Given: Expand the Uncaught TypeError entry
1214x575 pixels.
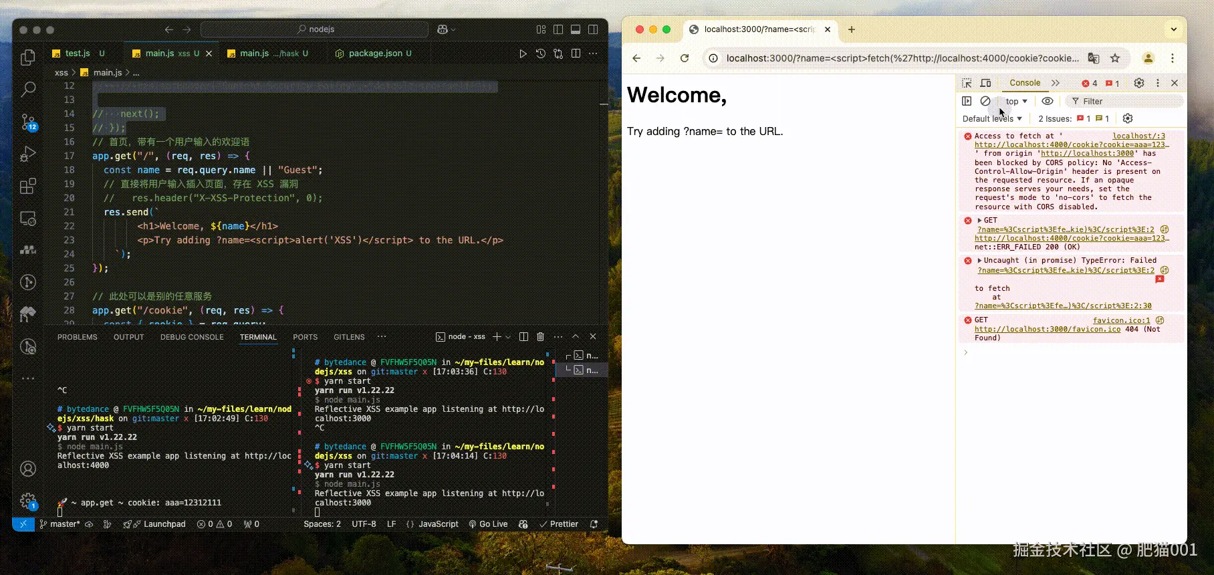Looking at the screenshot, I should (980, 260).
